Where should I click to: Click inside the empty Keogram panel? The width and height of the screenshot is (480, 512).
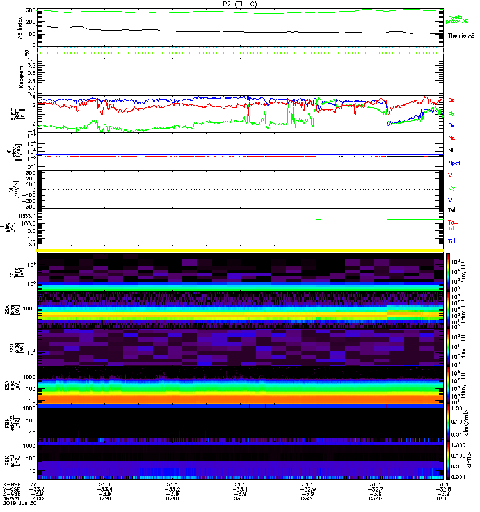coord(240,77)
